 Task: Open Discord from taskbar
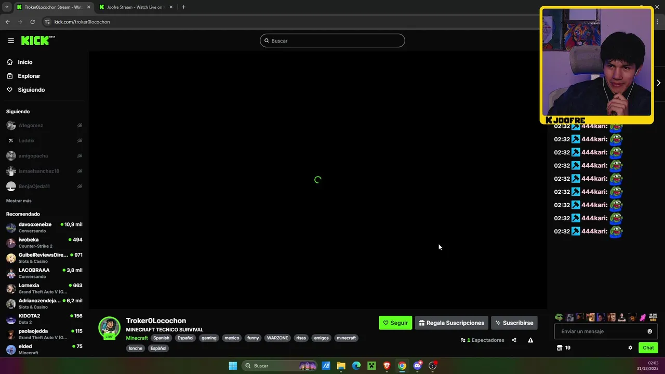[417, 366]
